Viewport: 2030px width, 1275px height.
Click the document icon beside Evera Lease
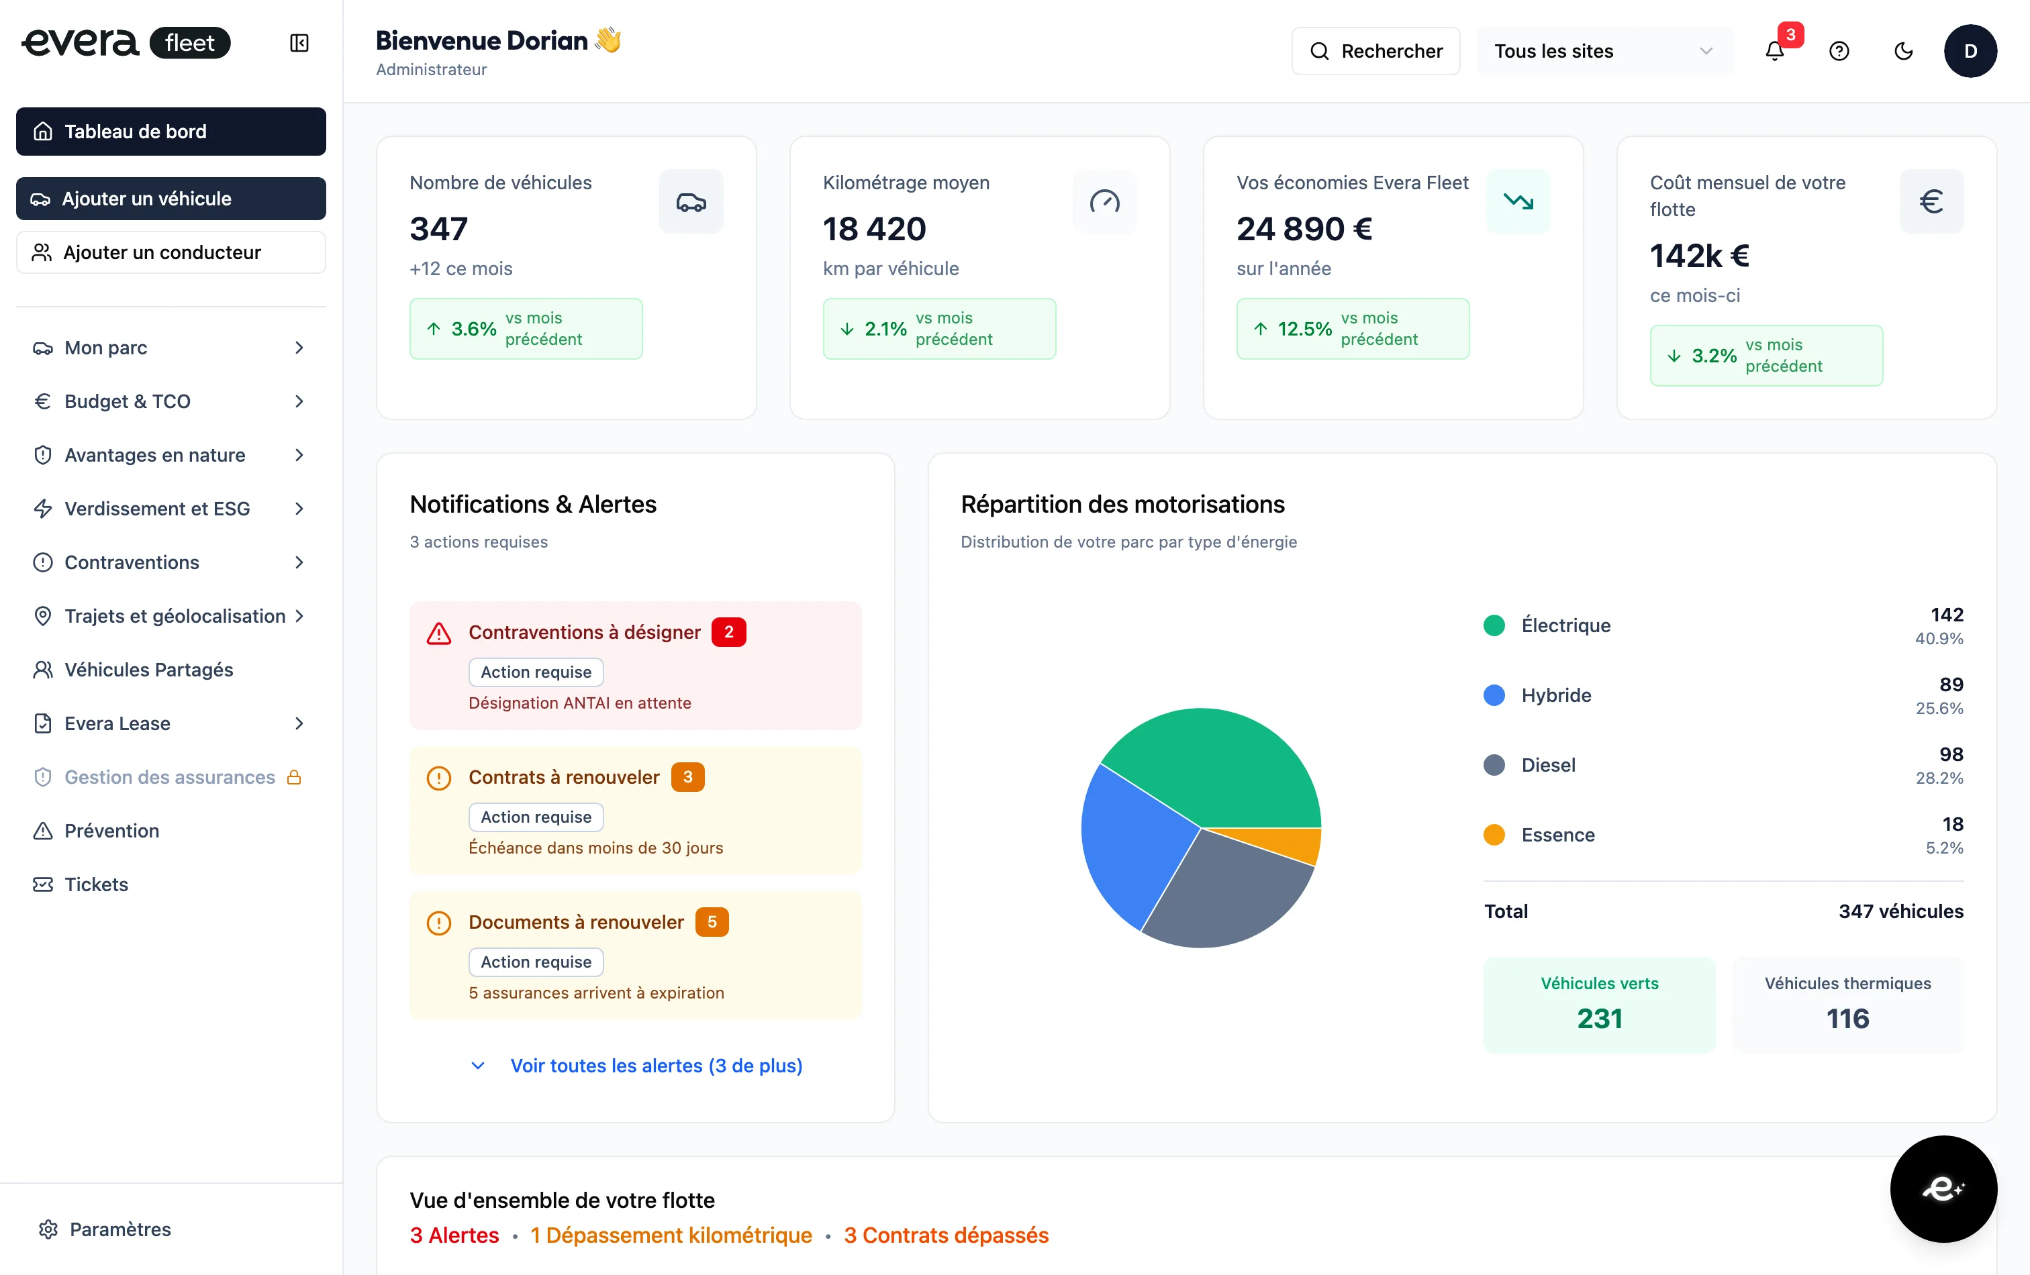pyautogui.click(x=43, y=723)
